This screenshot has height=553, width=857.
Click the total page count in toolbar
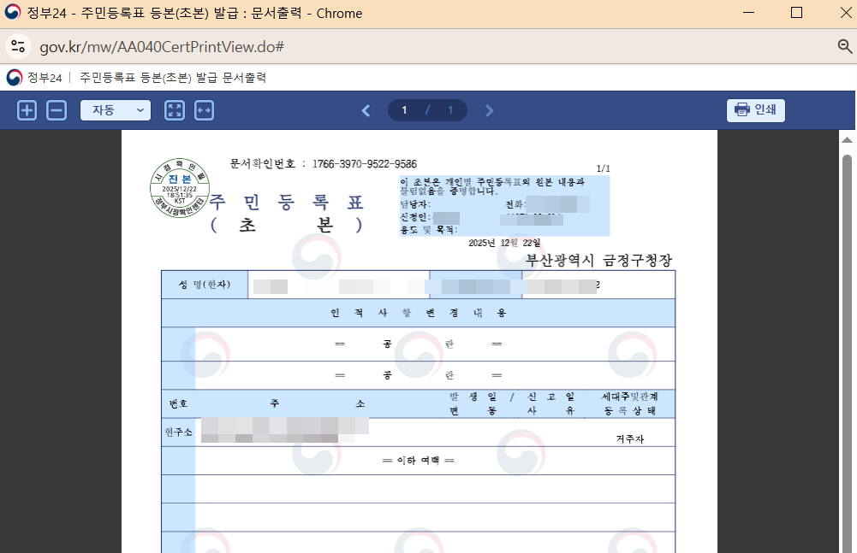pyautogui.click(x=450, y=110)
